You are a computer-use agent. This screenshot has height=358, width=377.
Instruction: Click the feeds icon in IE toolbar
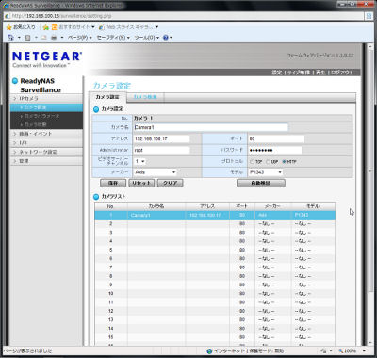click(x=27, y=38)
